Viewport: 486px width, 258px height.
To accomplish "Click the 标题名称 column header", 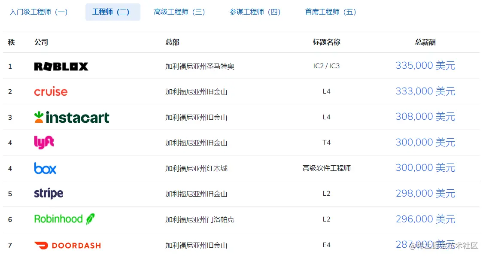I will coord(326,42).
